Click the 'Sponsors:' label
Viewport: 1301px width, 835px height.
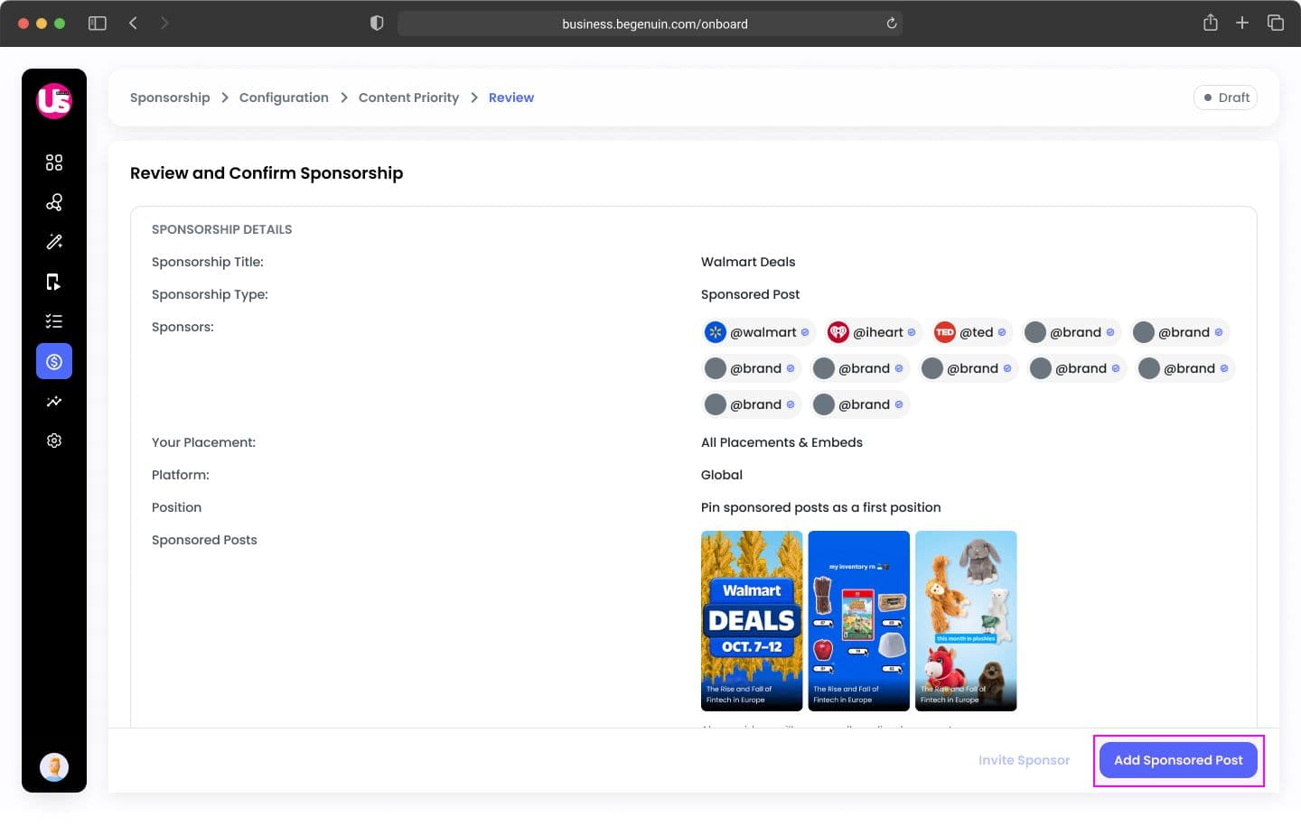coord(183,327)
